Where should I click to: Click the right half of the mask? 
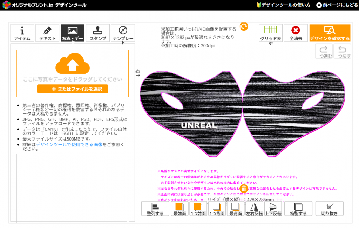(294, 114)
